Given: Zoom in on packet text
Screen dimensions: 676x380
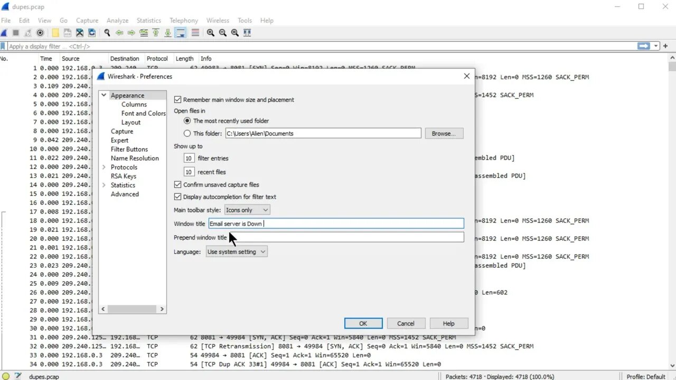Looking at the screenshot, I should click(211, 33).
